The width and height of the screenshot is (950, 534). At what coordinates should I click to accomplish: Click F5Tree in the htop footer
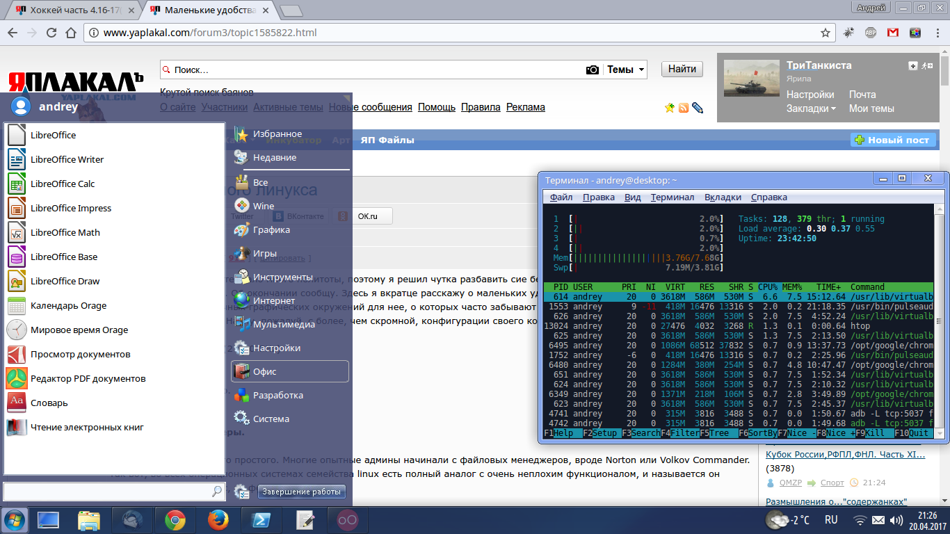coord(718,433)
